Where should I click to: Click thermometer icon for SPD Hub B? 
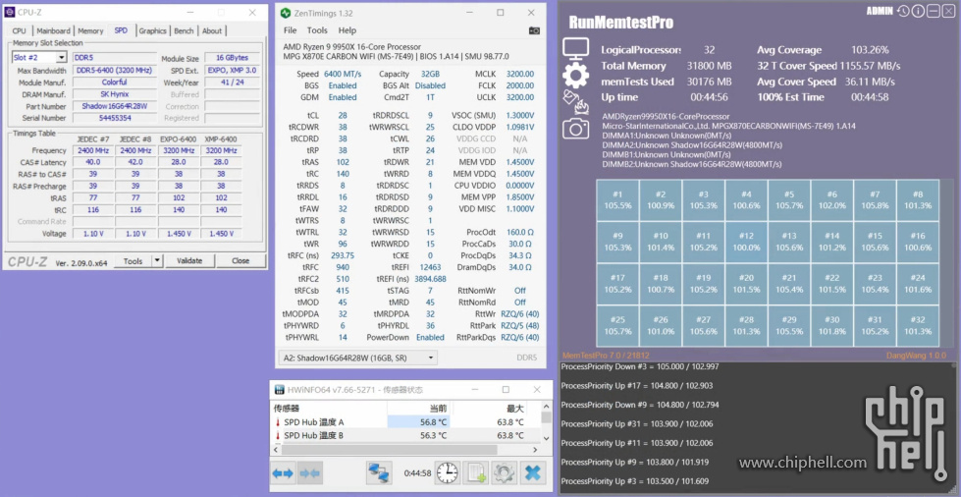tap(277, 436)
